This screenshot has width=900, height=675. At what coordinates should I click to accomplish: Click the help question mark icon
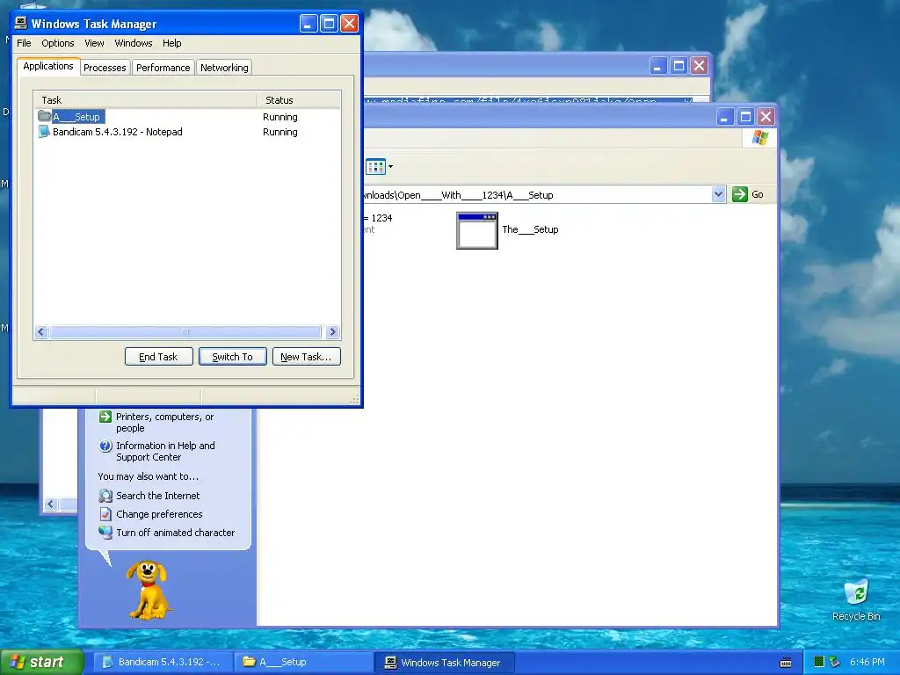pyautogui.click(x=105, y=446)
